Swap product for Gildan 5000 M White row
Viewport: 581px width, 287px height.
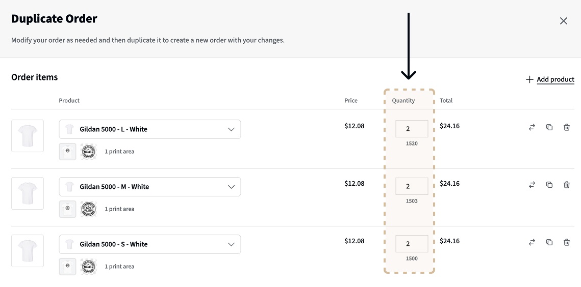point(532,185)
